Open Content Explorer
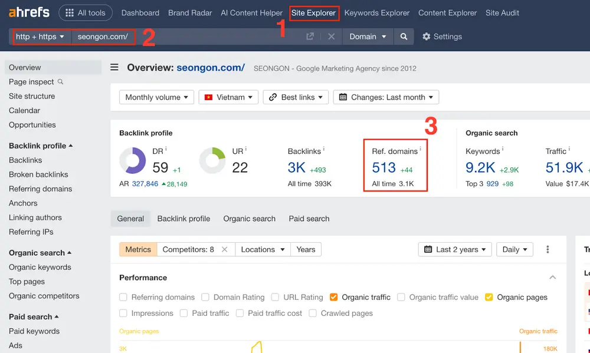The width and height of the screenshot is (590, 353). click(x=447, y=13)
